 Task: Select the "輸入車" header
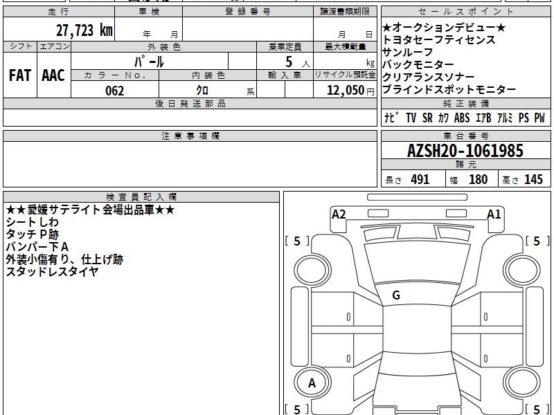pyautogui.click(x=285, y=75)
